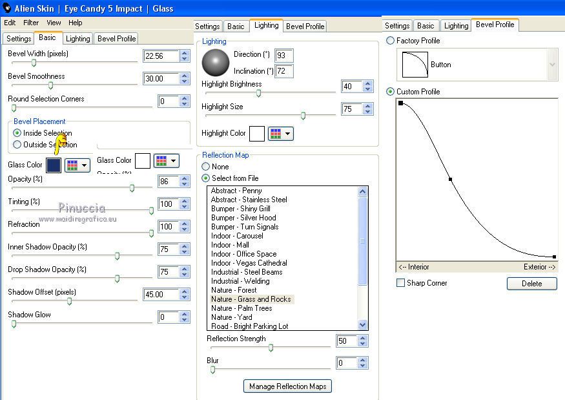This screenshot has height=400, width=565.
Task: Click the Highlight Size slider handle
Action: (x=303, y=116)
